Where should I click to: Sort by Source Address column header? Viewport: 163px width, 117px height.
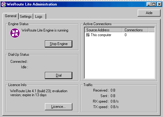coord(103,30)
